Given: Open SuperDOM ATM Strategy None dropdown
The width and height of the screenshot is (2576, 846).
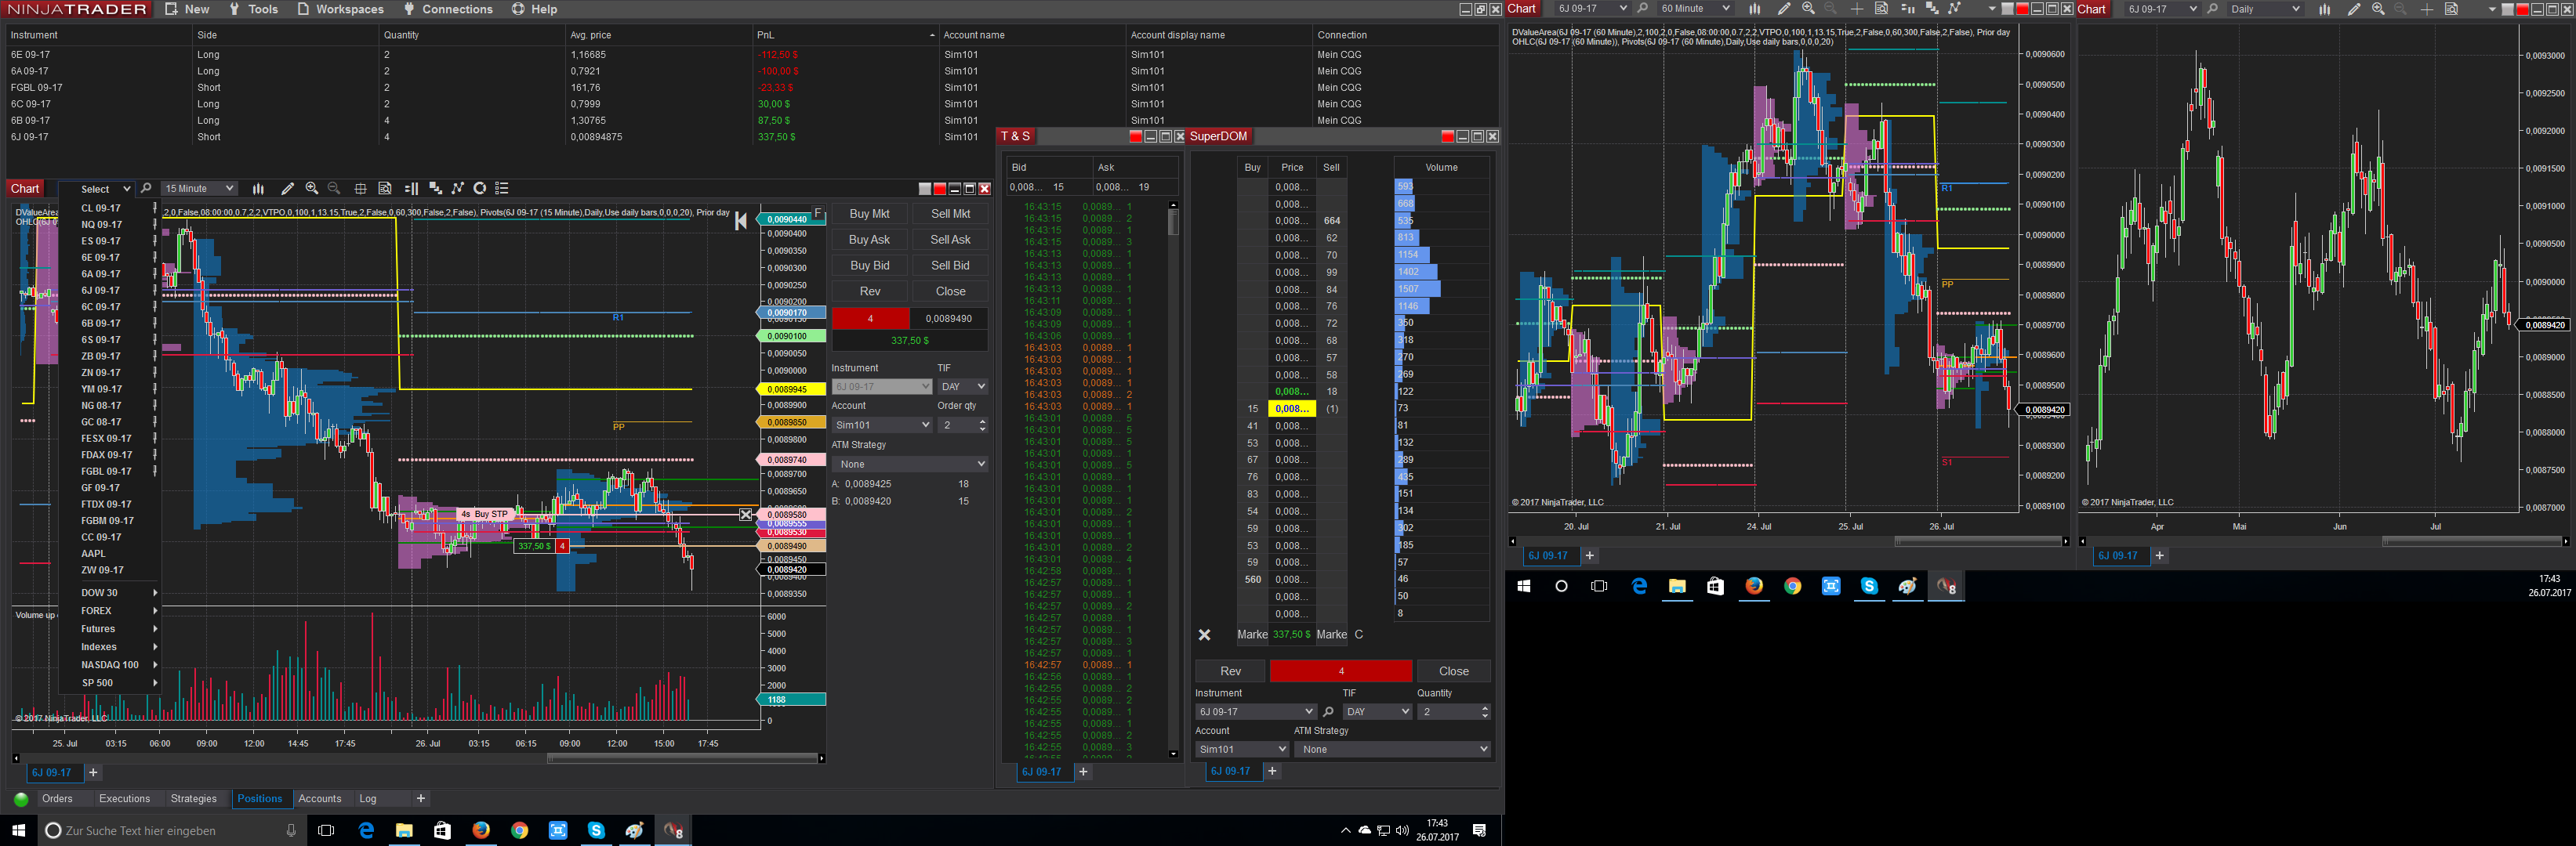Looking at the screenshot, I should coord(1392,749).
